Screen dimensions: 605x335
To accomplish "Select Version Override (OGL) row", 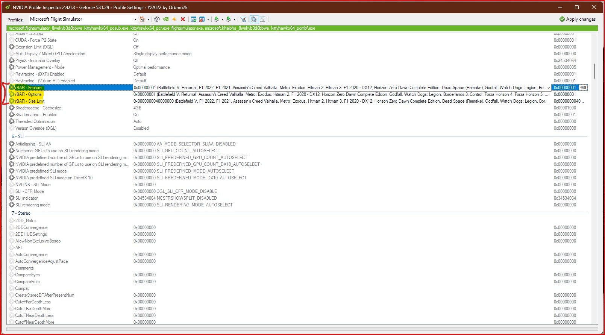I will (298, 128).
